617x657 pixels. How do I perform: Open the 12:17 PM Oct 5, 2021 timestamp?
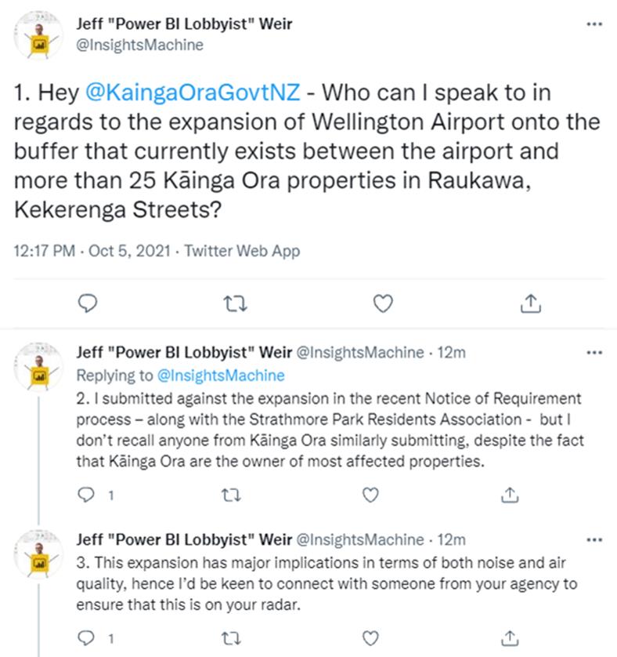pyautogui.click(x=91, y=252)
